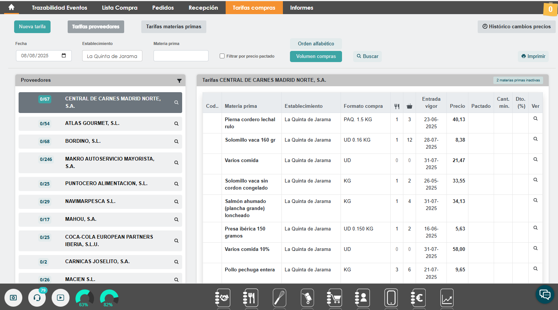
Task: Go to the home icon
Action: (x=12, y=7)
